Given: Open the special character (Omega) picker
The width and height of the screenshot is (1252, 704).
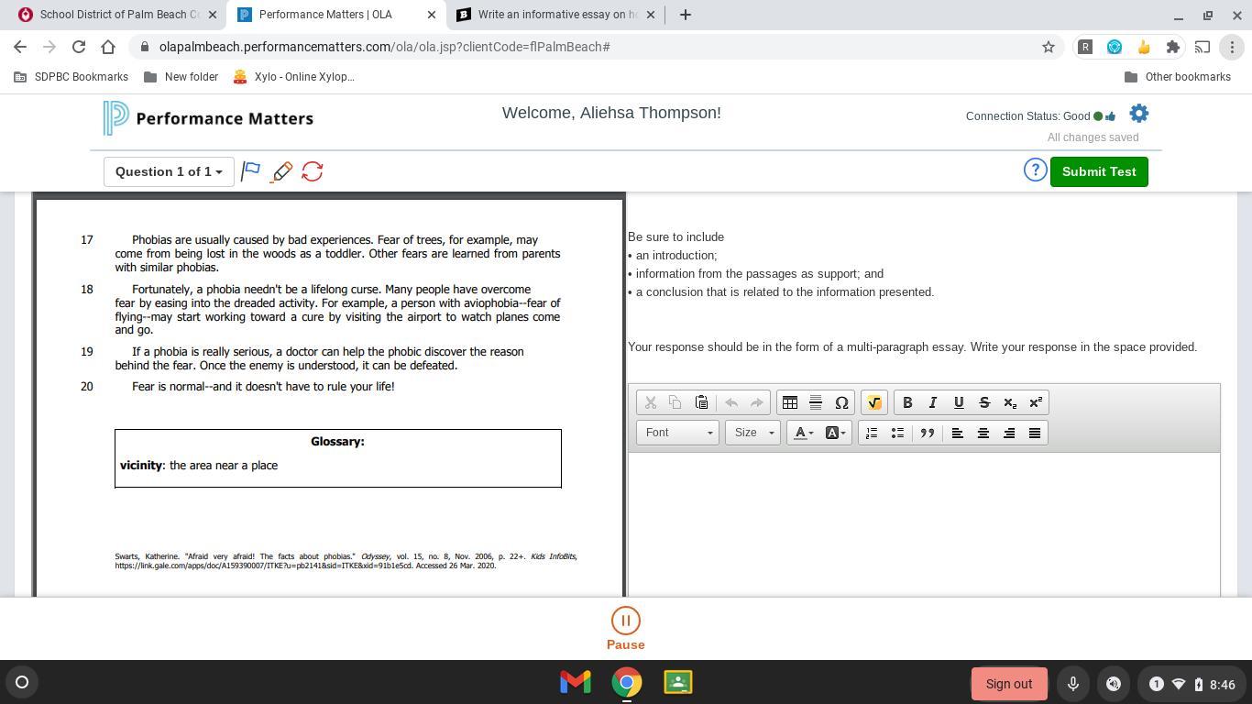Looking at the screenshot, I should click(841, 402).
